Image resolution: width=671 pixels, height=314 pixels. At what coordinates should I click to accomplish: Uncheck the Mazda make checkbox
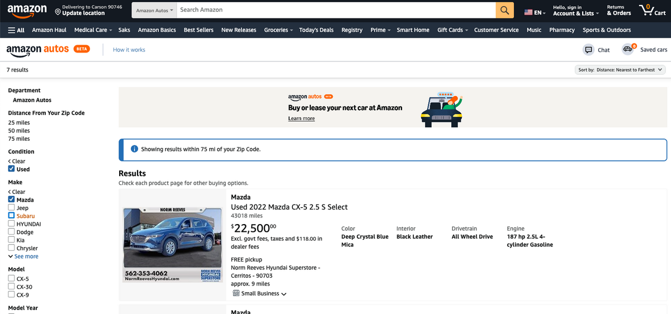[11, 199]
